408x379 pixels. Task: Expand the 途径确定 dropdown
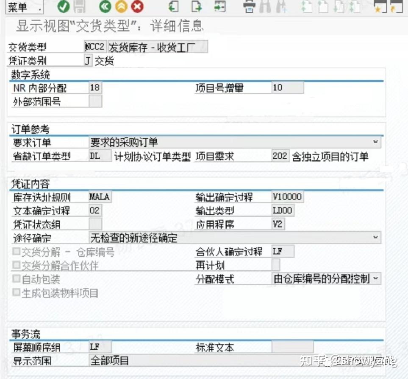[376, 238]
